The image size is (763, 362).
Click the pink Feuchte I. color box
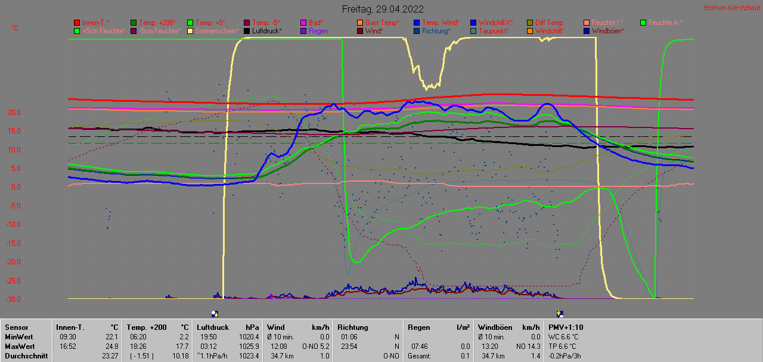[587, 23]
